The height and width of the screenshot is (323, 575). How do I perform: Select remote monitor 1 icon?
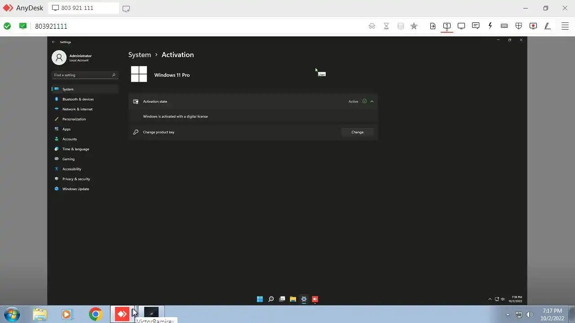click(447, 26)
